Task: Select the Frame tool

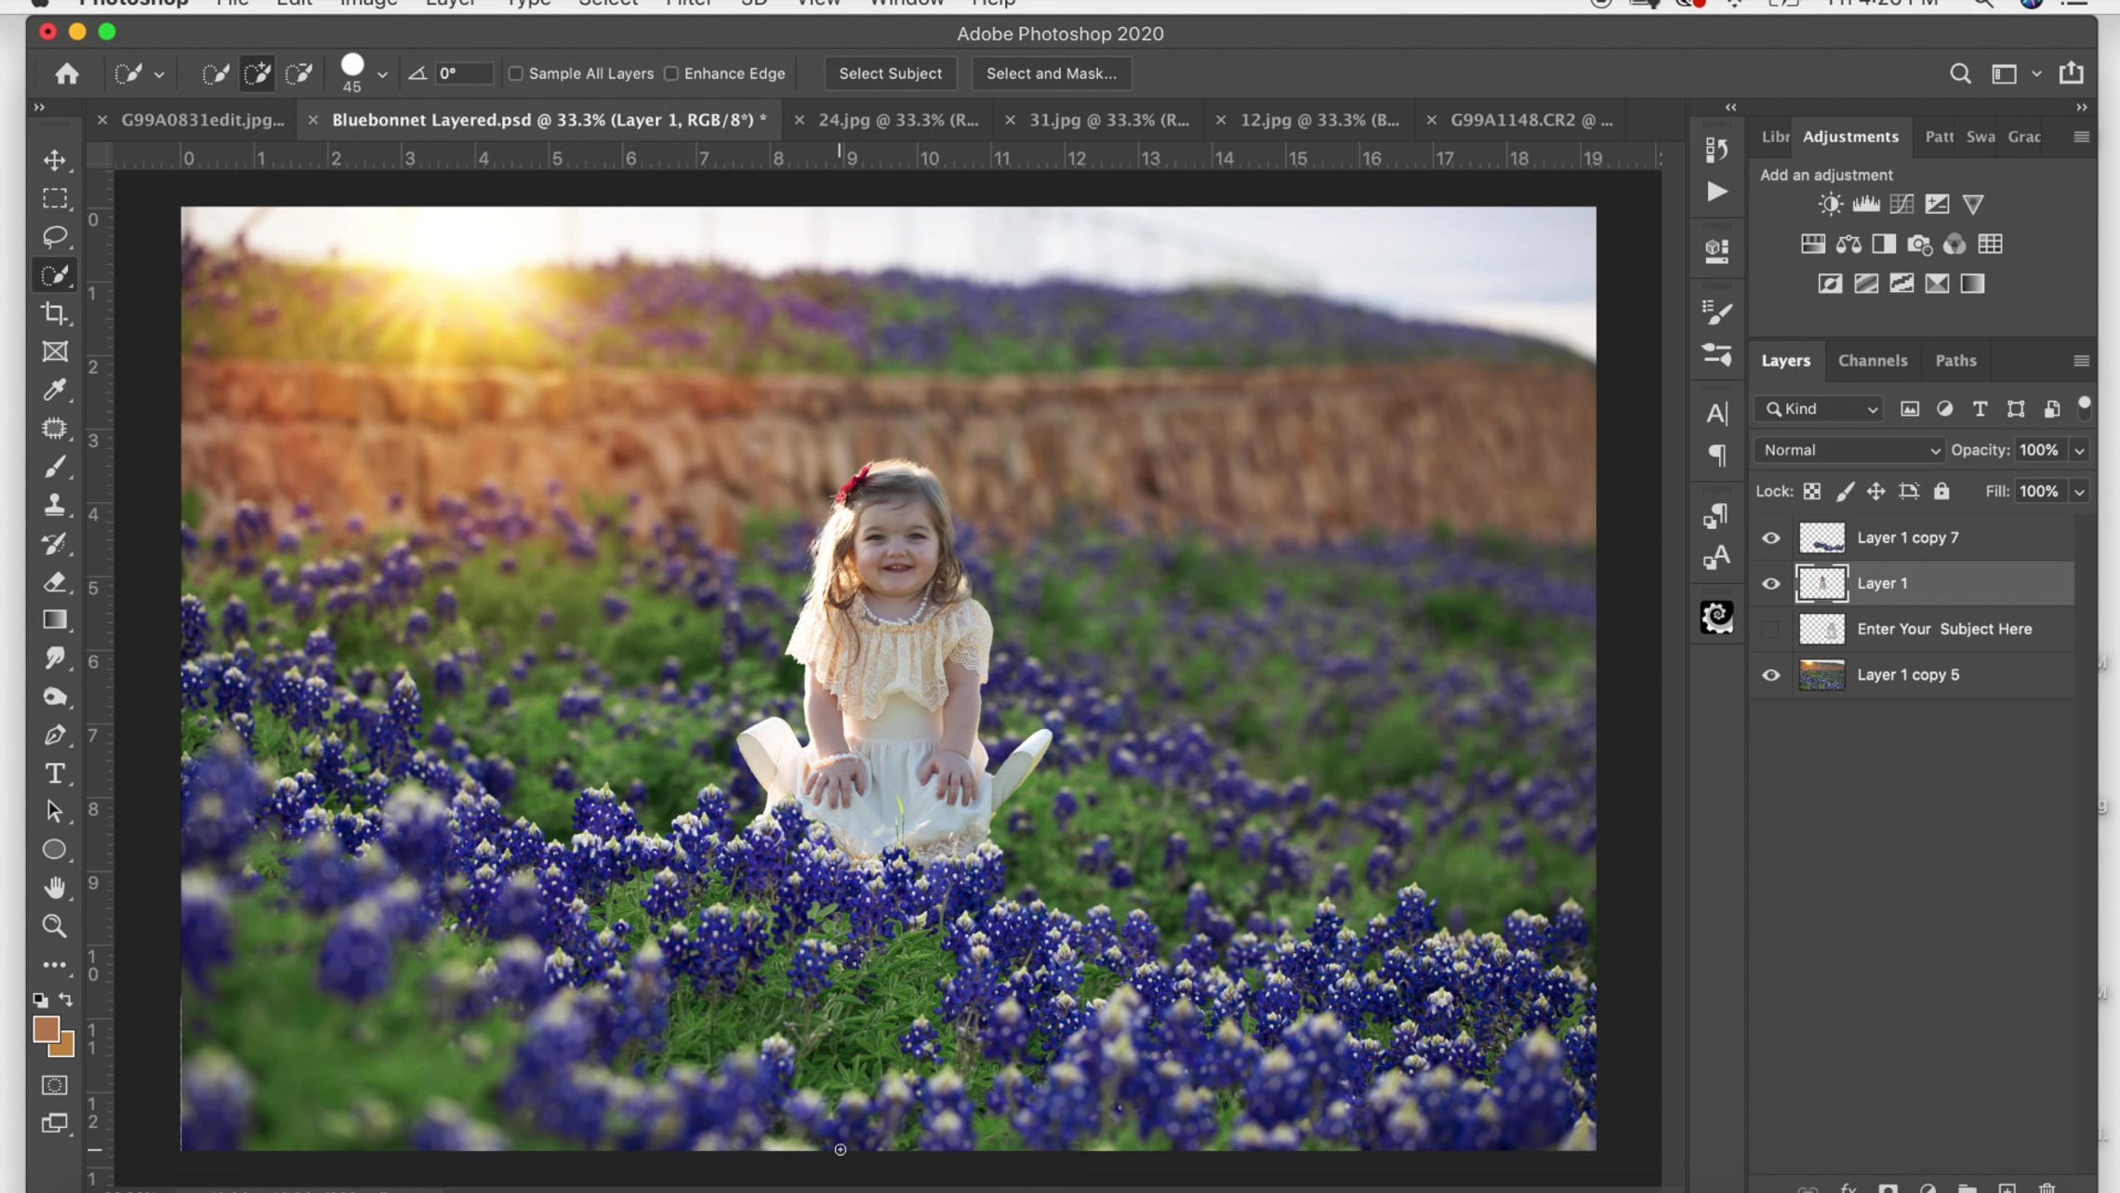Action: click(55, 351)
